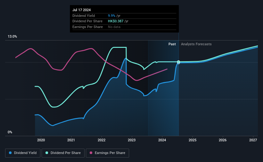This screenshot has height=162, width=263.
Task: Select the 2022 label on the x-axis
Action: coord(102,140)
